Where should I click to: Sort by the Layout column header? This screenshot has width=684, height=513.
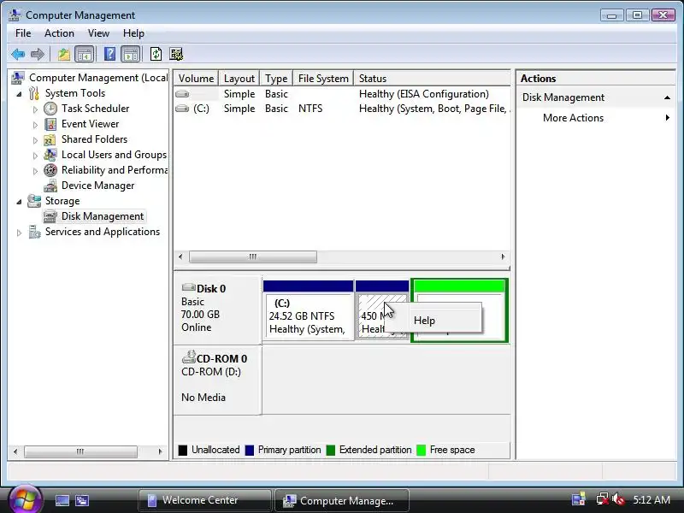(239, 79)
